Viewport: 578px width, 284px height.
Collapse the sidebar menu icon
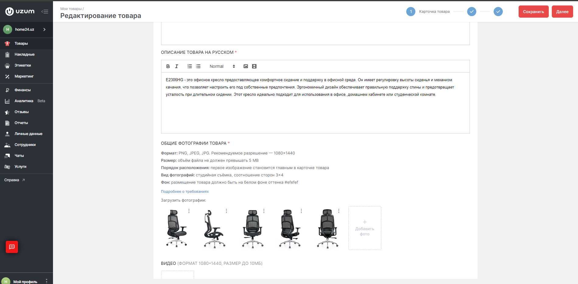[x=45, y=12]
